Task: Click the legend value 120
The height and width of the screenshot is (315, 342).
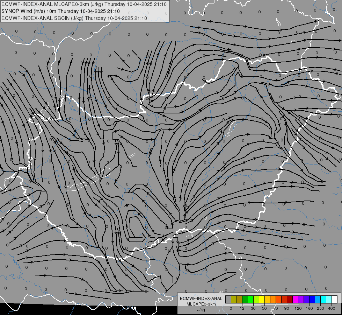Action: click(298, 308)
